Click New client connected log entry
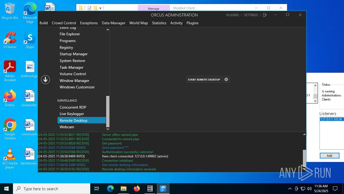 [x=135, y=156]
